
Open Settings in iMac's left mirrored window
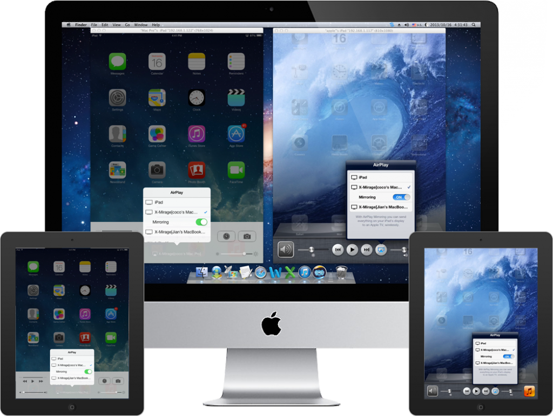point(117,98)
